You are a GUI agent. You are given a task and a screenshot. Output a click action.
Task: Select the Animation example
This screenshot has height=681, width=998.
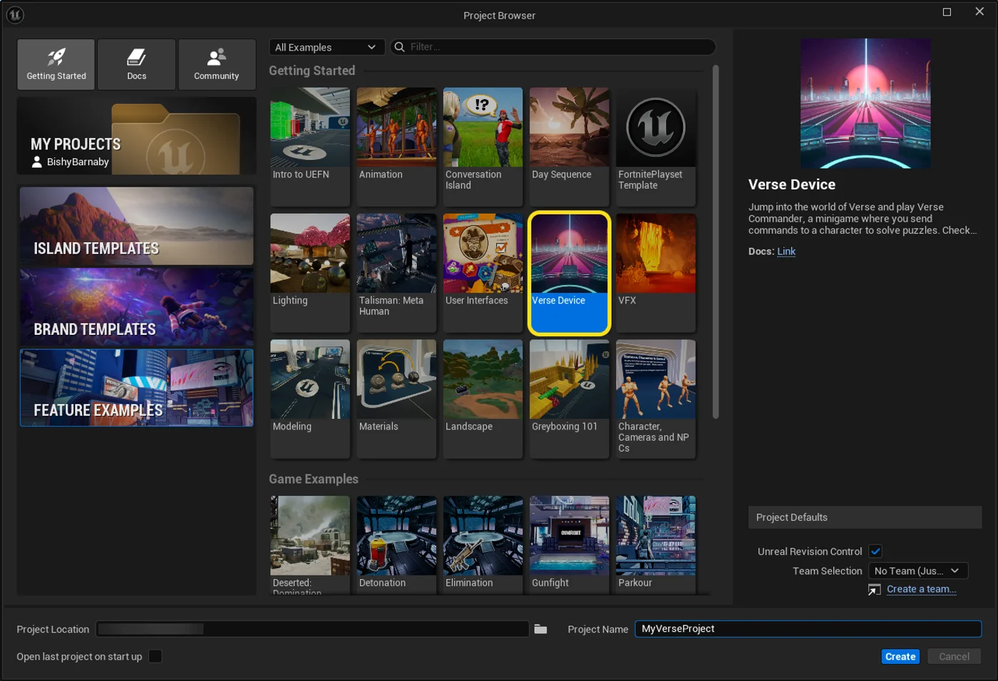point(396,146)
